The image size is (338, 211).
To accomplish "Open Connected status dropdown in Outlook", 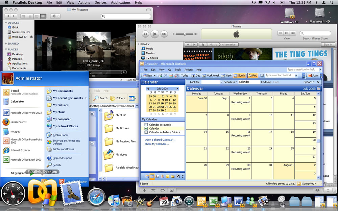I will (x=307, y=184).
